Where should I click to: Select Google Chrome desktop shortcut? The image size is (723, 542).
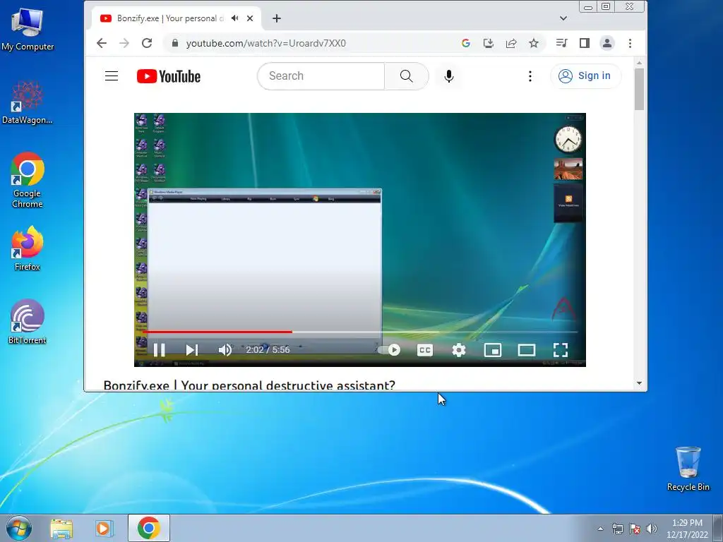[x=28, y=180]
